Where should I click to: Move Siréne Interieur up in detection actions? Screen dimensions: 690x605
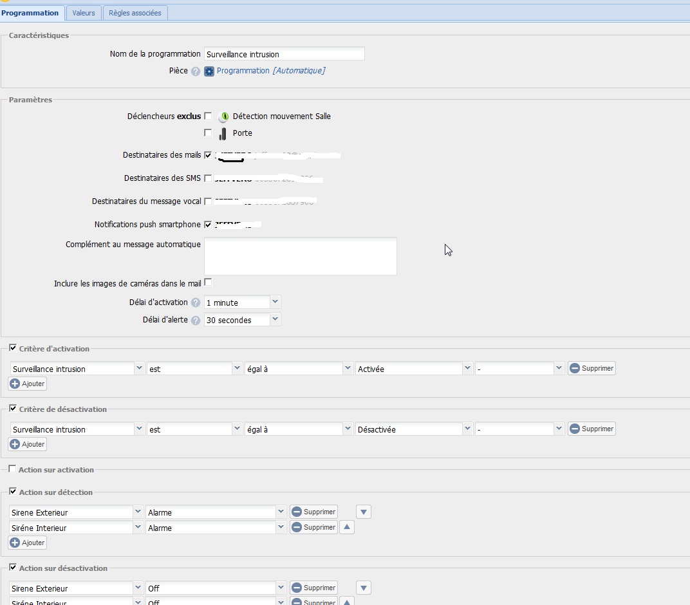coord(346,527)
